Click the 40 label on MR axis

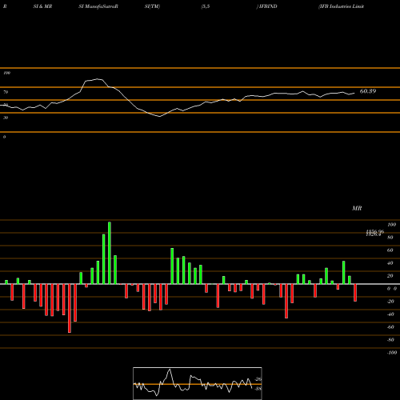point(390,263)
